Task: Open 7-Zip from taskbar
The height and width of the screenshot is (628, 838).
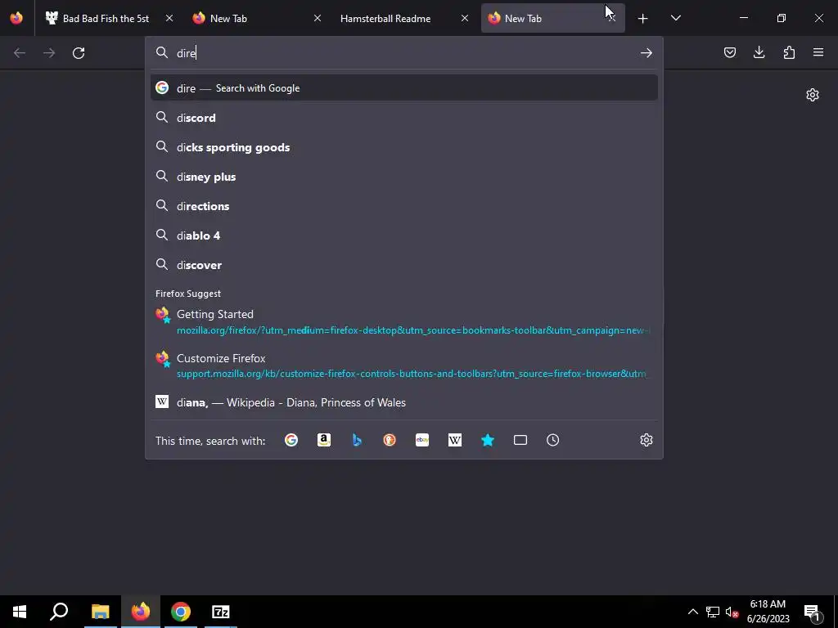Action: 221,612
